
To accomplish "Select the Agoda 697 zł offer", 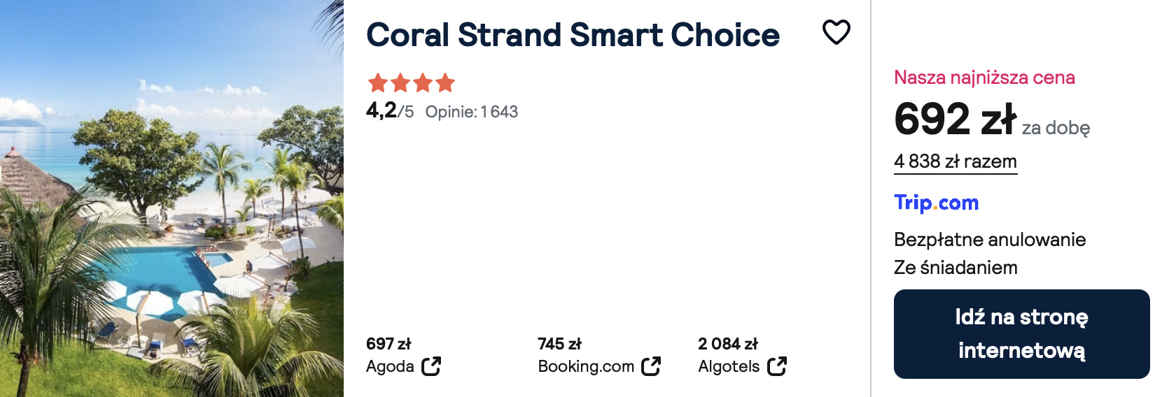I will (403, 355).
